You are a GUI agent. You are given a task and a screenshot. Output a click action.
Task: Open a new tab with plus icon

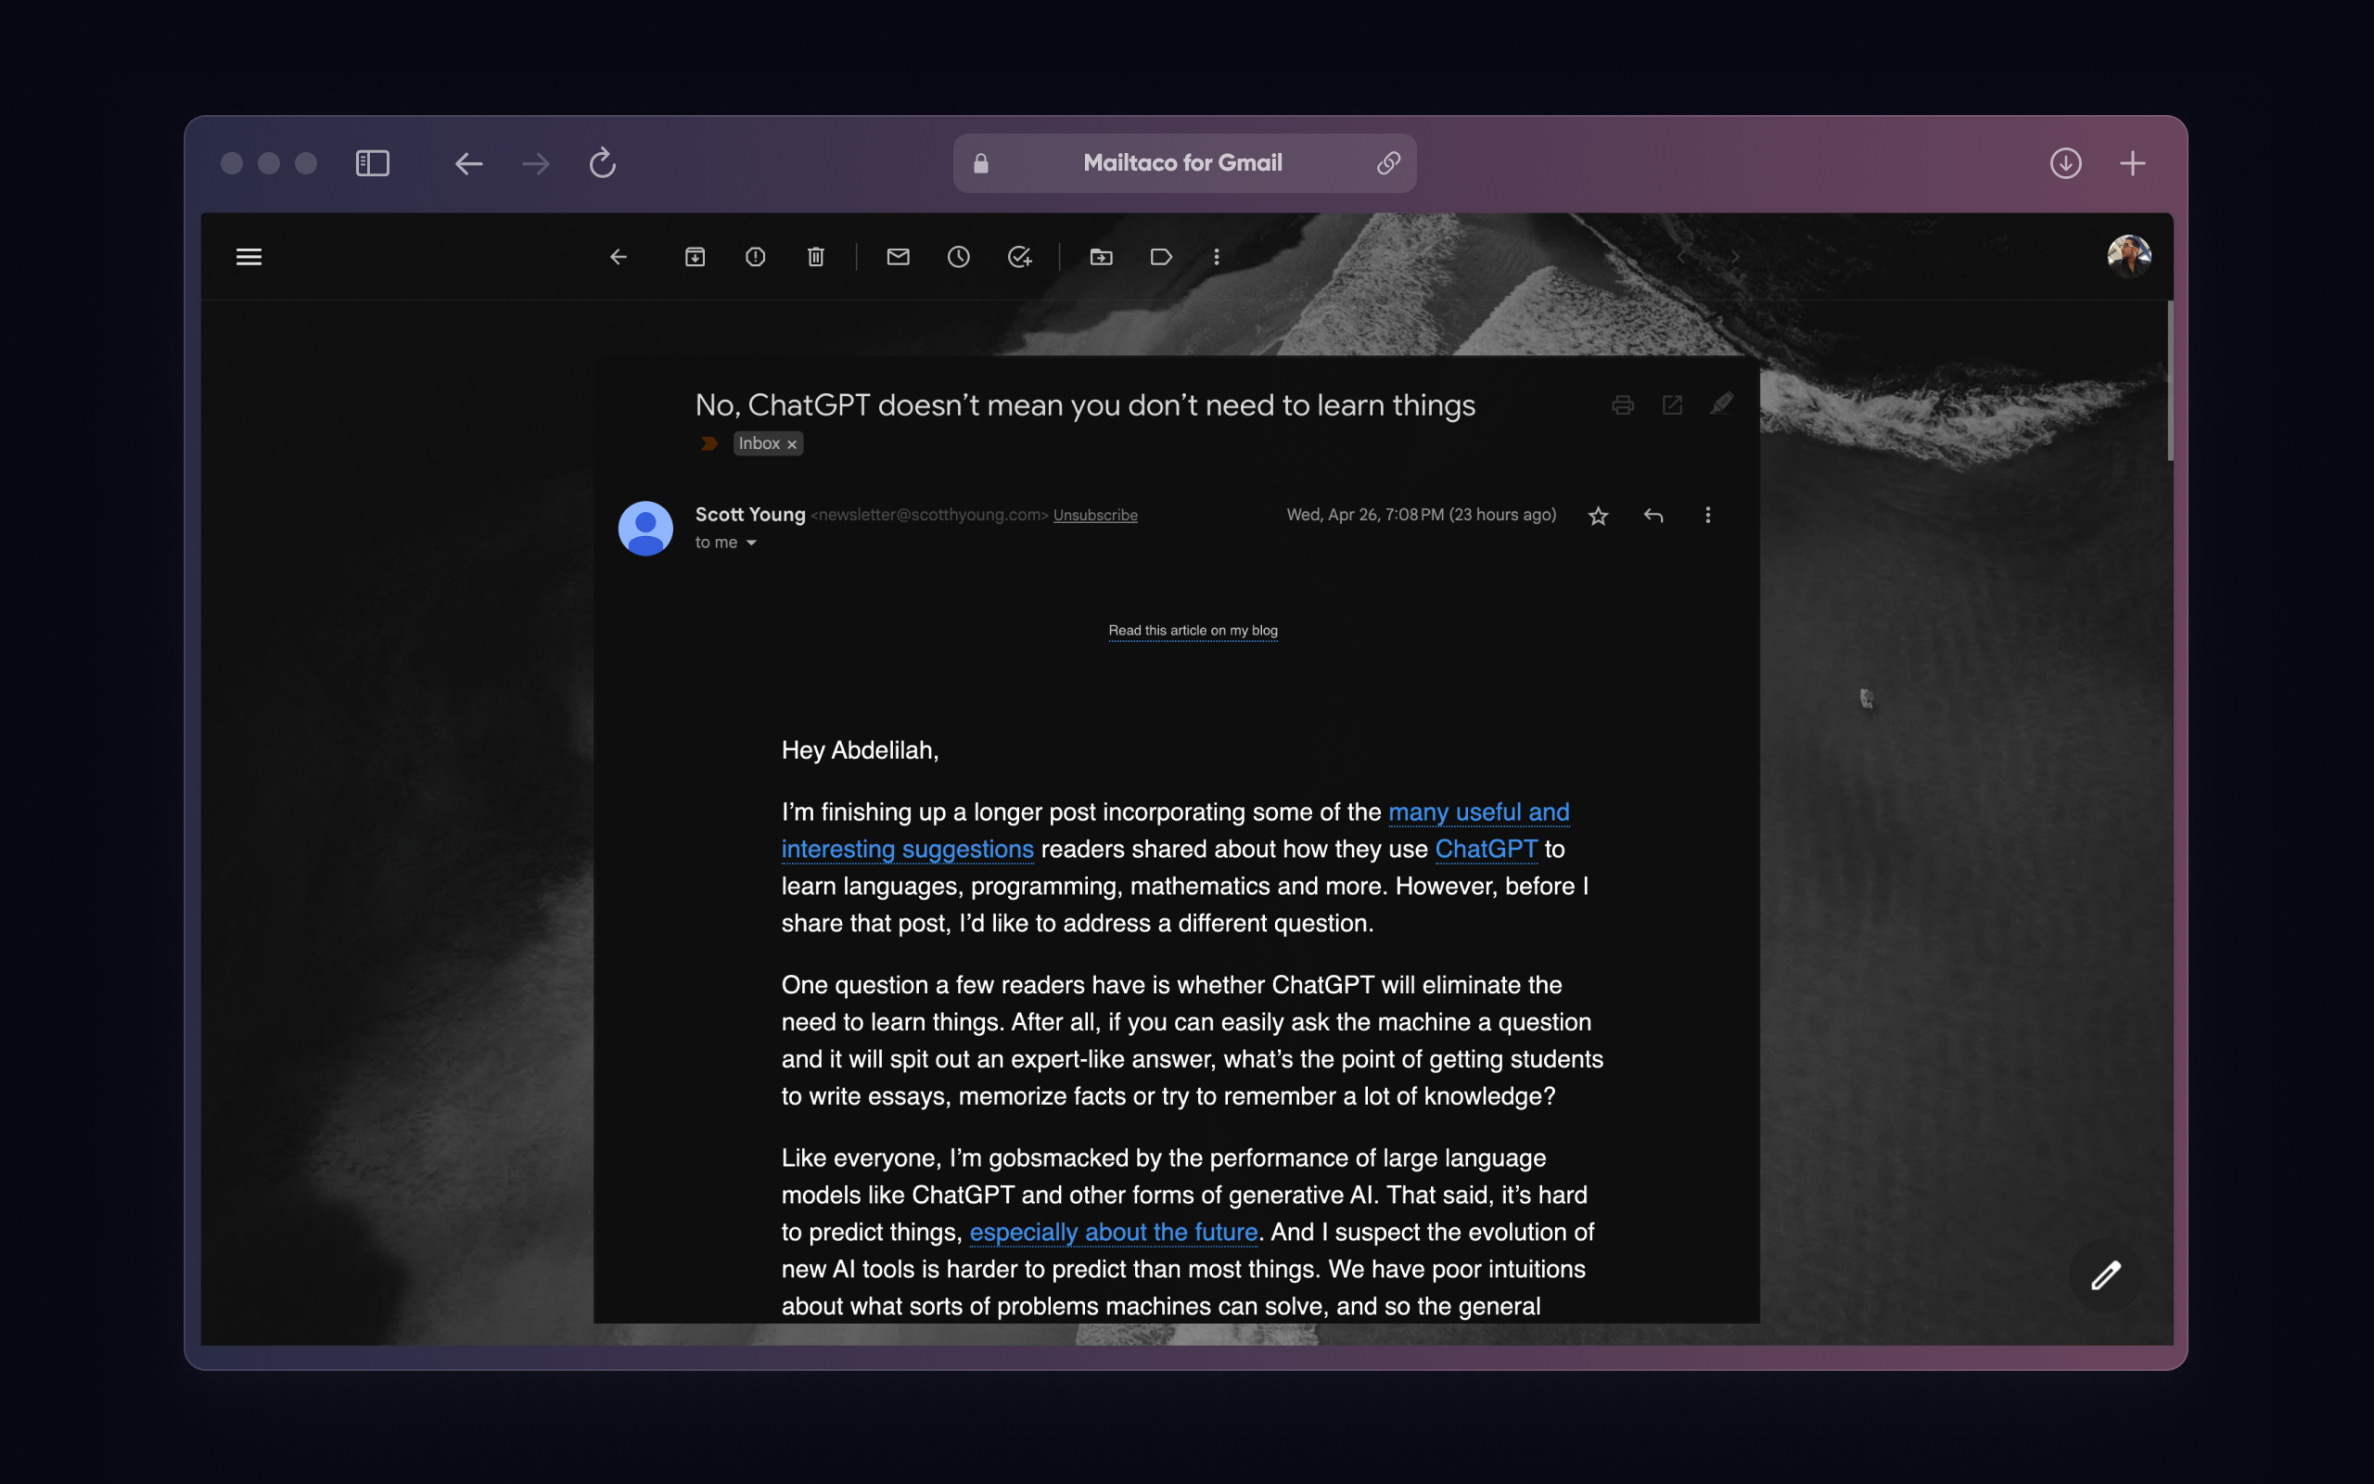click(x=2133, y=163)
